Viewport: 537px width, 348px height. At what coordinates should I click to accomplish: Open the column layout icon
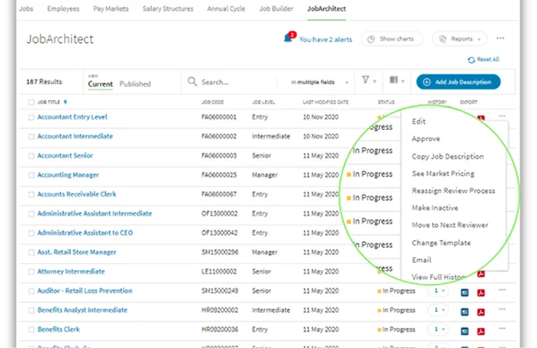point(394,80)
